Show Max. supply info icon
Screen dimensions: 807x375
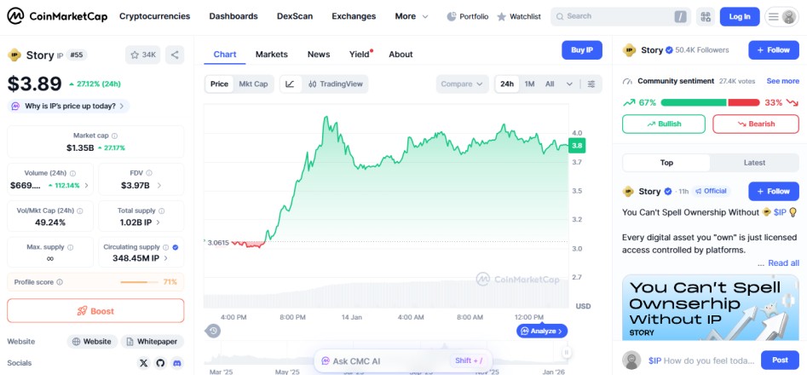[x=70, y=247]
